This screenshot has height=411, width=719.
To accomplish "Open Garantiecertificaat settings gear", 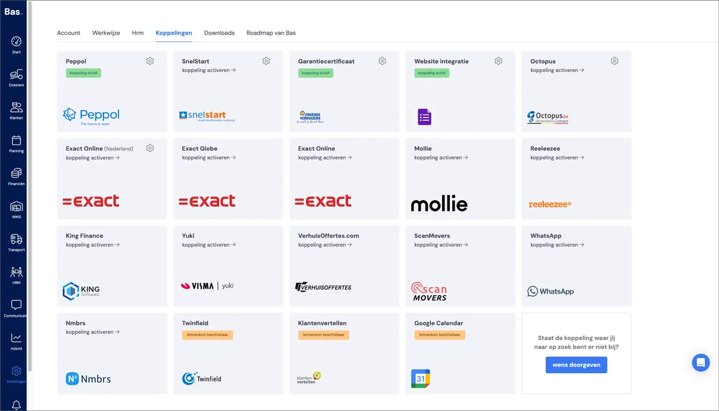I will [382, 61].
